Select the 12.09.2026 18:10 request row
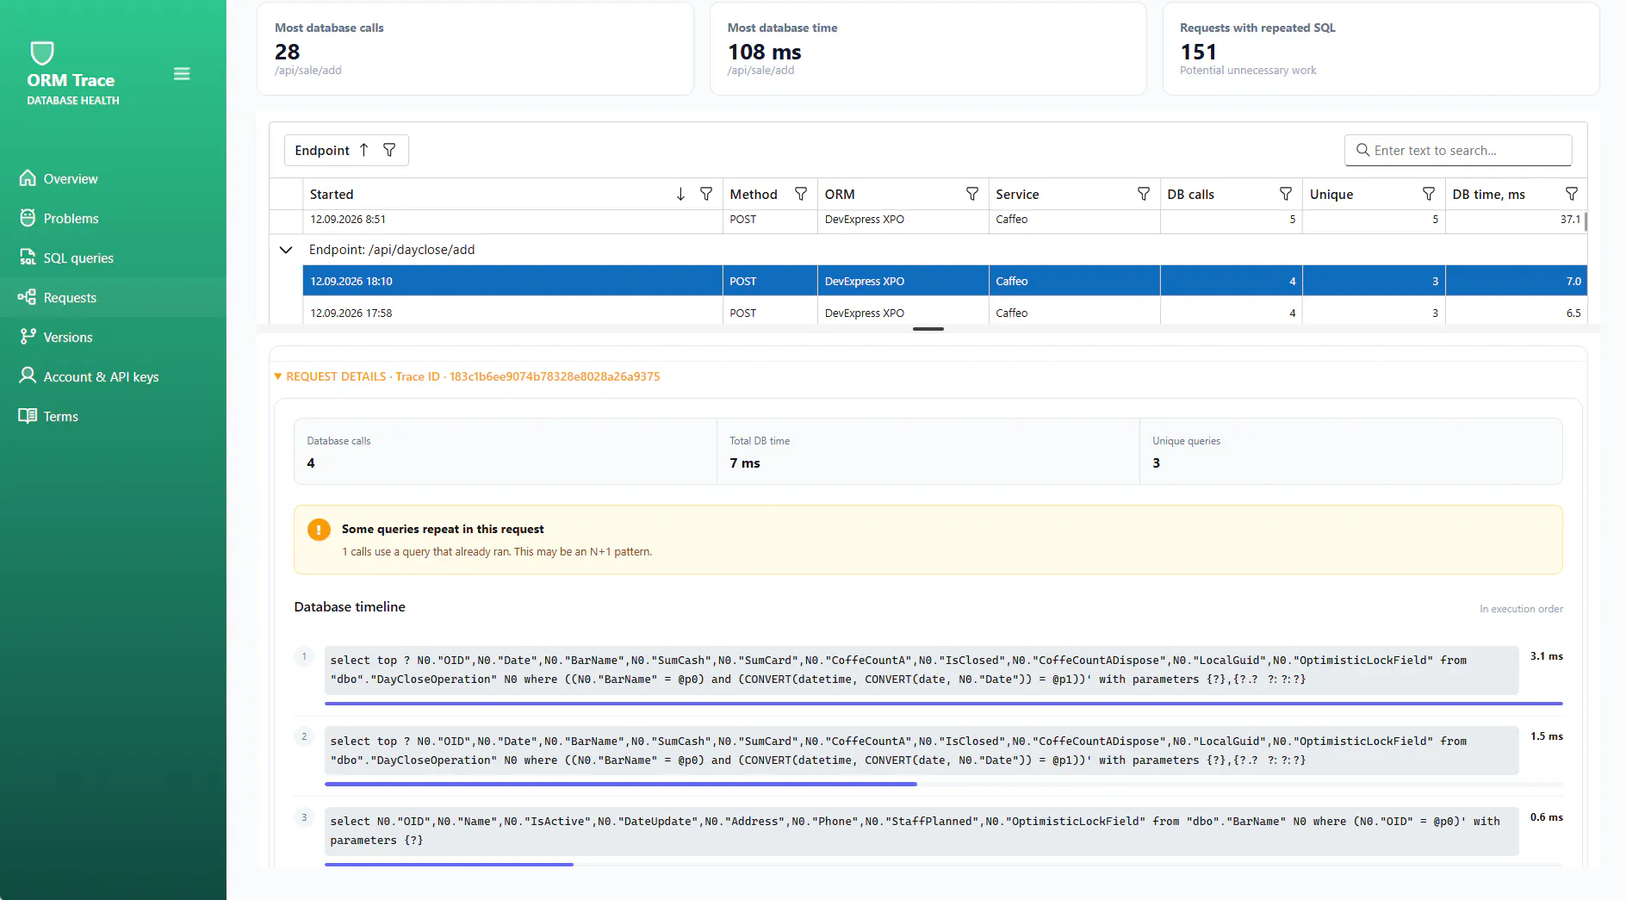 945,281
